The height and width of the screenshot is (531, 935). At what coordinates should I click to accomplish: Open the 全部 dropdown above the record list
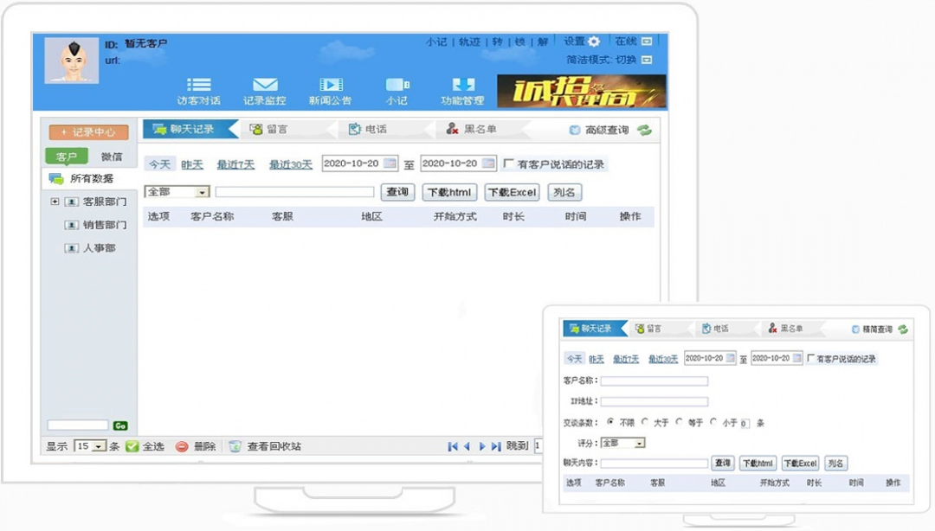(x=177, y=191)
